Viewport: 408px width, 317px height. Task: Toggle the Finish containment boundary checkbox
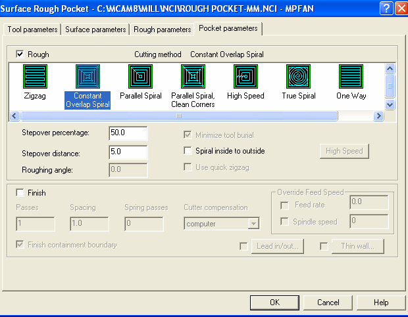(20, 244)
